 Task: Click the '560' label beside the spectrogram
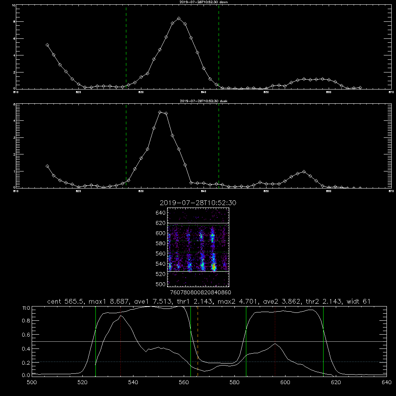tap(161, 253)
